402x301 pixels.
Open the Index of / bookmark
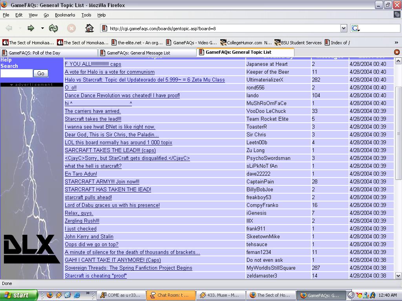337,43
